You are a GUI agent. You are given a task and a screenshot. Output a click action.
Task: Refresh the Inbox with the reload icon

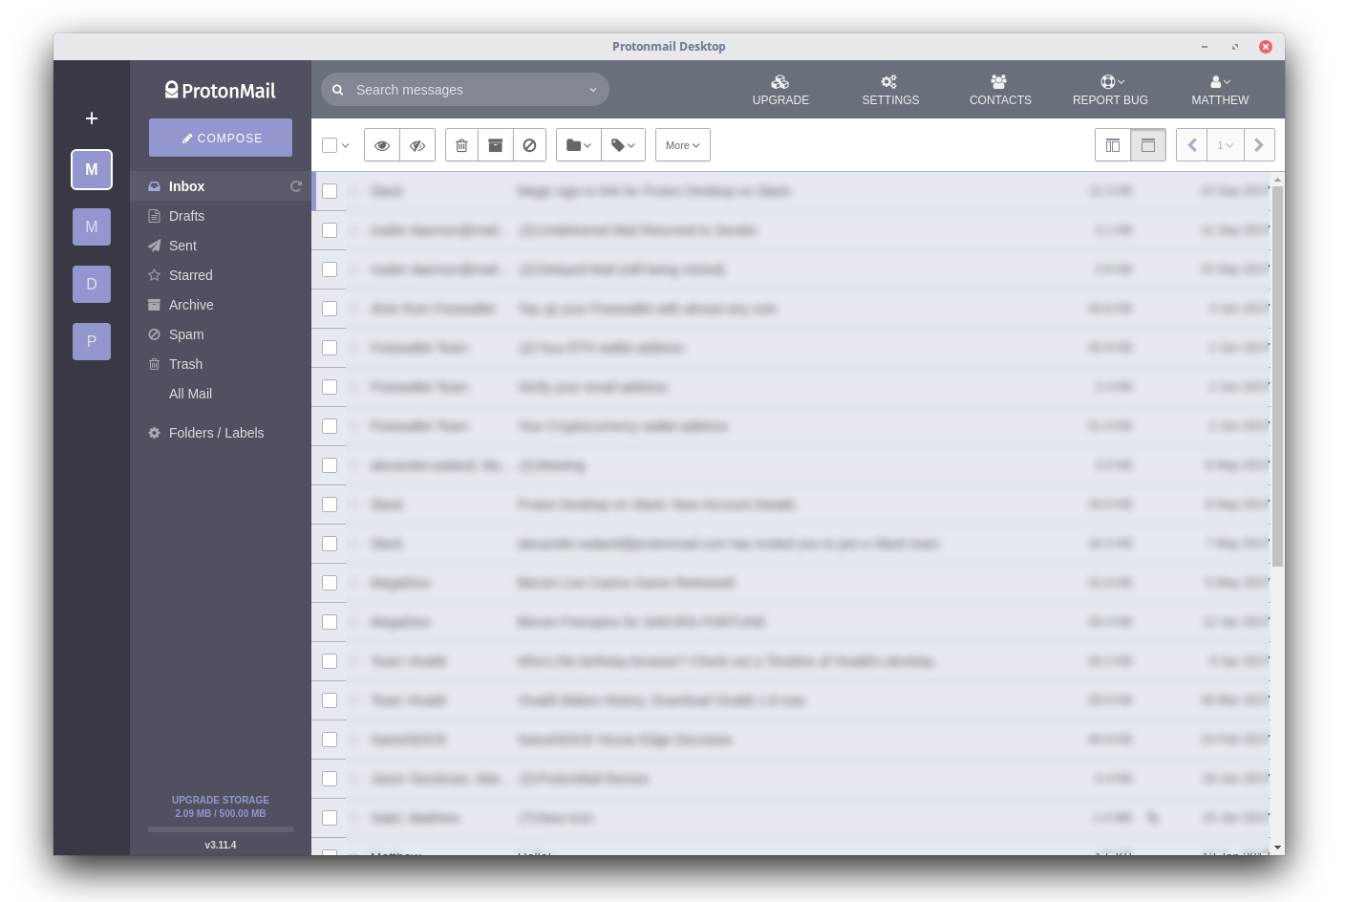pos(296,186)
